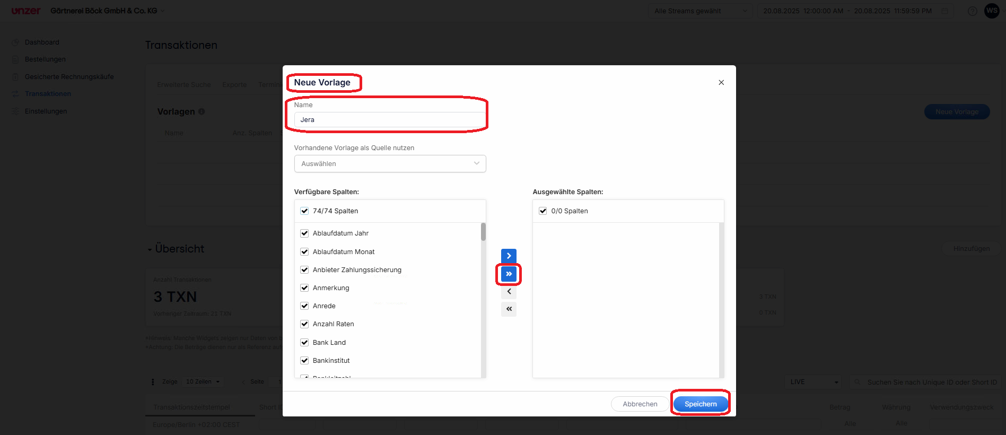Click single left arrow to remove column
The image size is (1006, 435).
(x=508, y=292)
